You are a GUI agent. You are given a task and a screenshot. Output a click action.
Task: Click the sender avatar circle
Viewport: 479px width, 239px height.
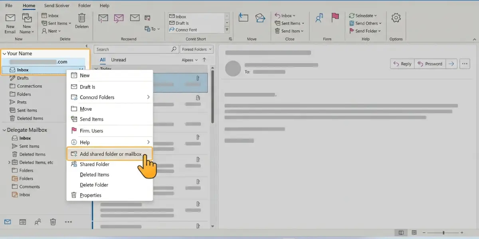(x=233, y=68)
